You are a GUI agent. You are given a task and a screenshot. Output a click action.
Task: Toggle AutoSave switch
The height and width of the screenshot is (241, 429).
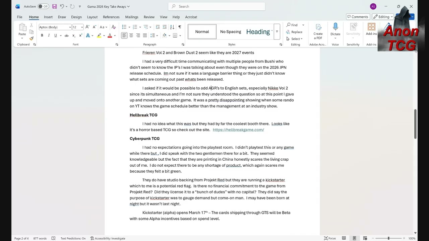[x=43, y=6]
